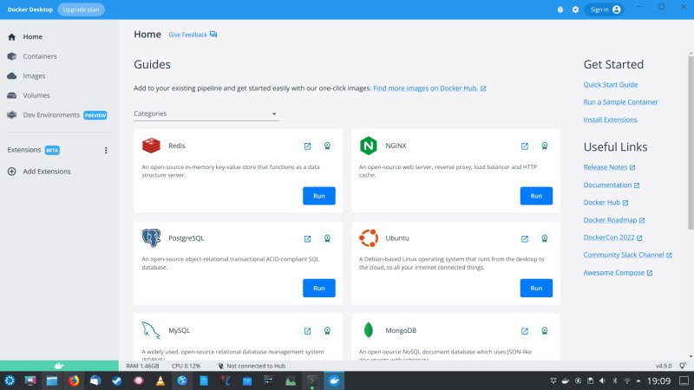This screenshot has width=694, height=390.
Task: Open the Release Notes link
Action: [609, 167]
